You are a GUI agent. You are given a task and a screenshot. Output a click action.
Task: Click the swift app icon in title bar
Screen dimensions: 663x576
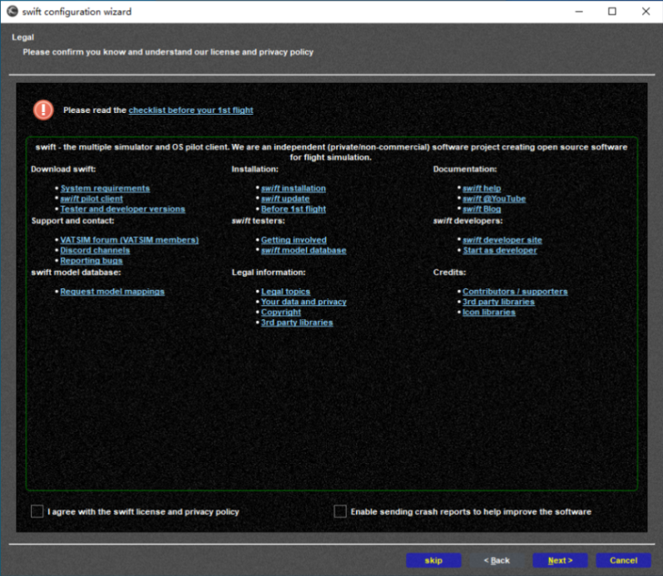[12, 12]
